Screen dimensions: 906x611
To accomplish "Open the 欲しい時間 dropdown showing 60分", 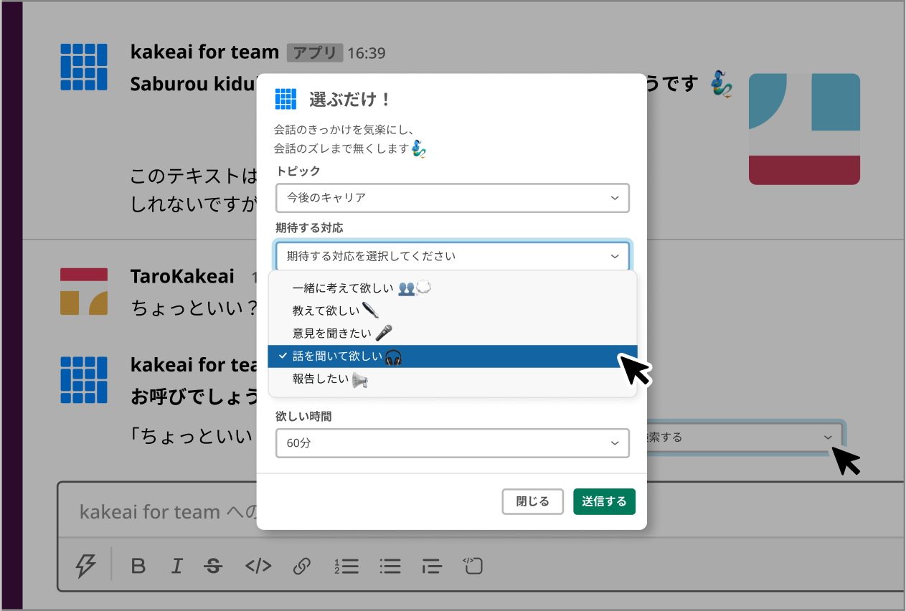I will click(453, 443).
